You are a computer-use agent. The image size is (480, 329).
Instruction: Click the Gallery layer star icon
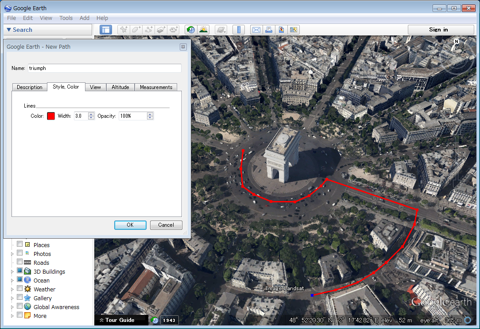[x=27, y=298]
